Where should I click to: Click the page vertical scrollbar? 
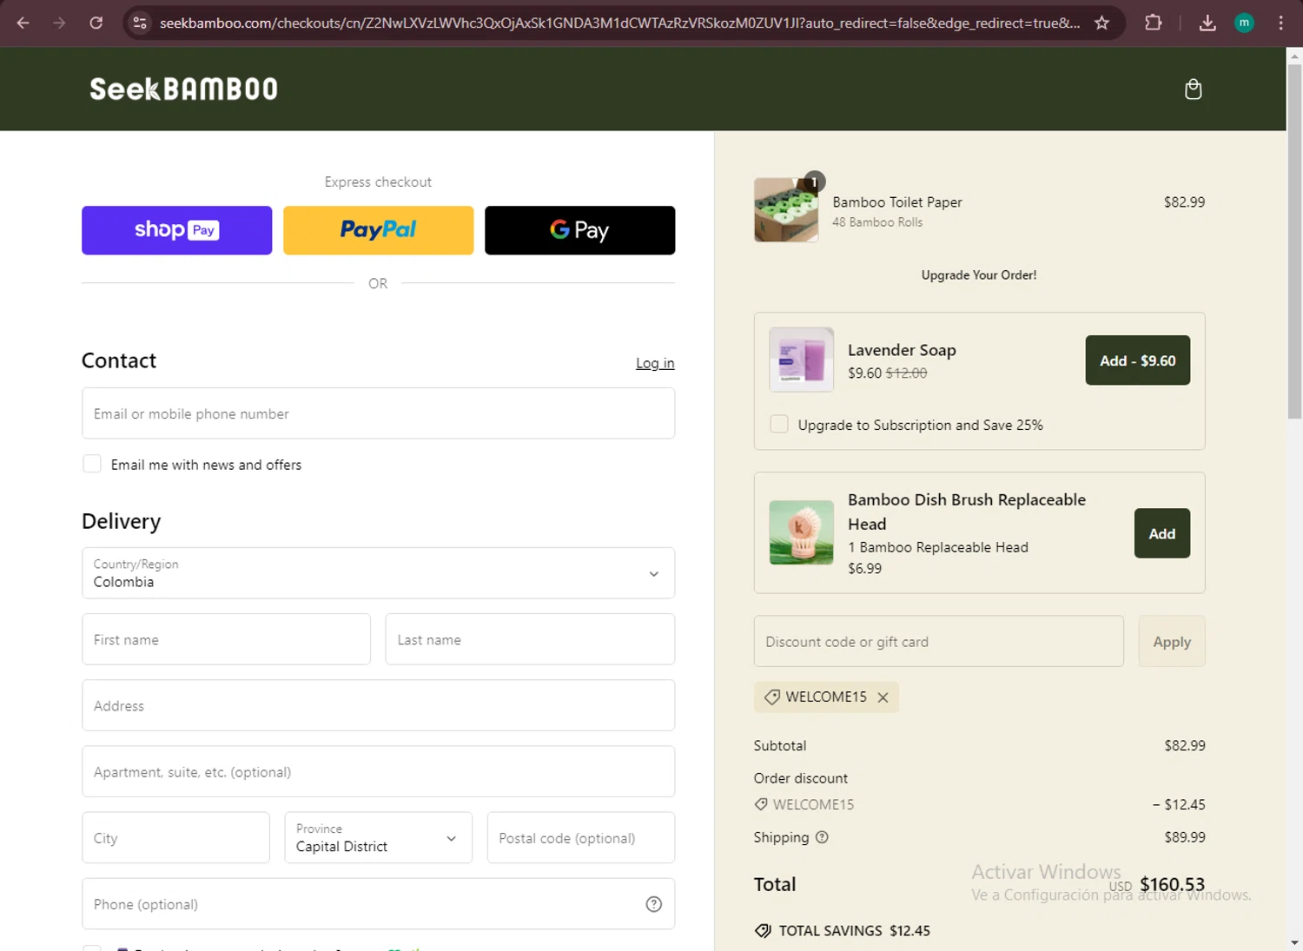pyautogui.click(x=1294, y=243)
